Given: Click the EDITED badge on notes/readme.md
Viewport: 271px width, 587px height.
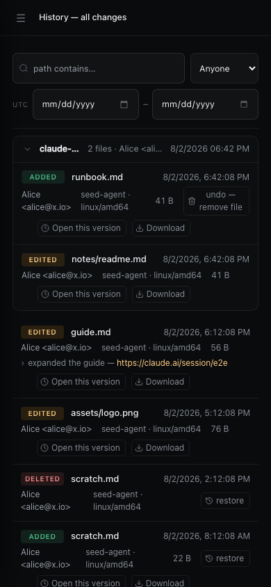Looking at the screenshot, I should coord(43,259).
